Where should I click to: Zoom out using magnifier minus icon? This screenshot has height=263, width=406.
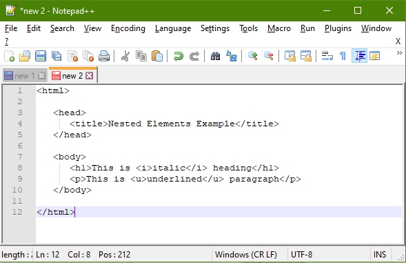pos(269,56)
